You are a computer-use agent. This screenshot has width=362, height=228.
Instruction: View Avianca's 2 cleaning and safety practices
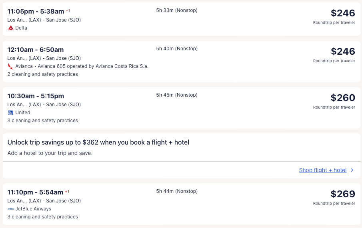pos(43,74)
